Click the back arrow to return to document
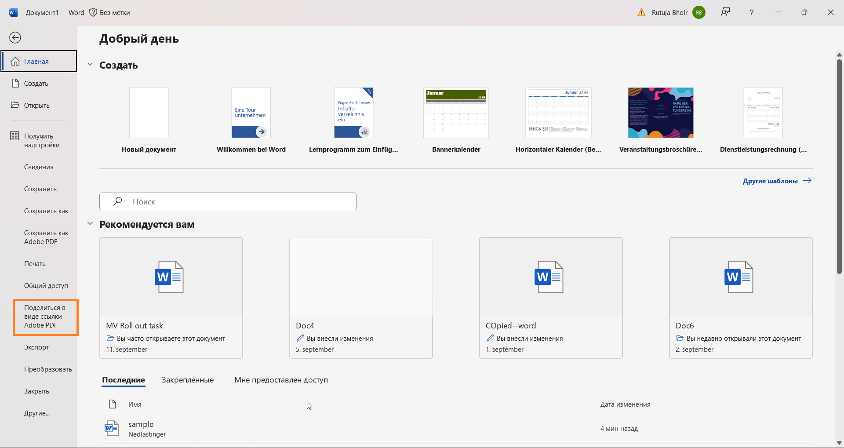 point(15,38)
